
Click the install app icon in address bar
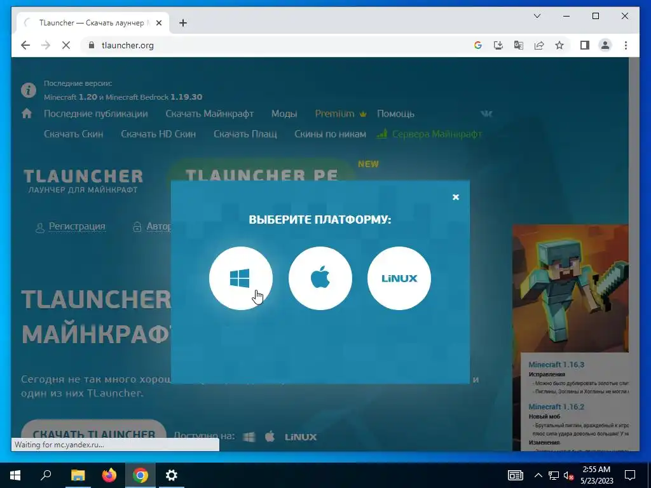click(498, 45)
